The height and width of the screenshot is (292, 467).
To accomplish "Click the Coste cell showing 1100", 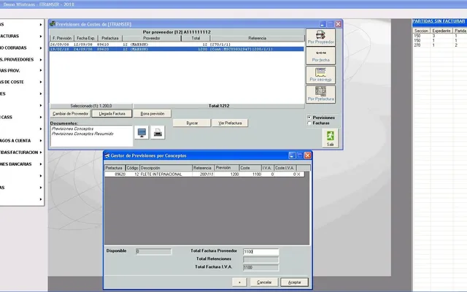I will point(250,174).
